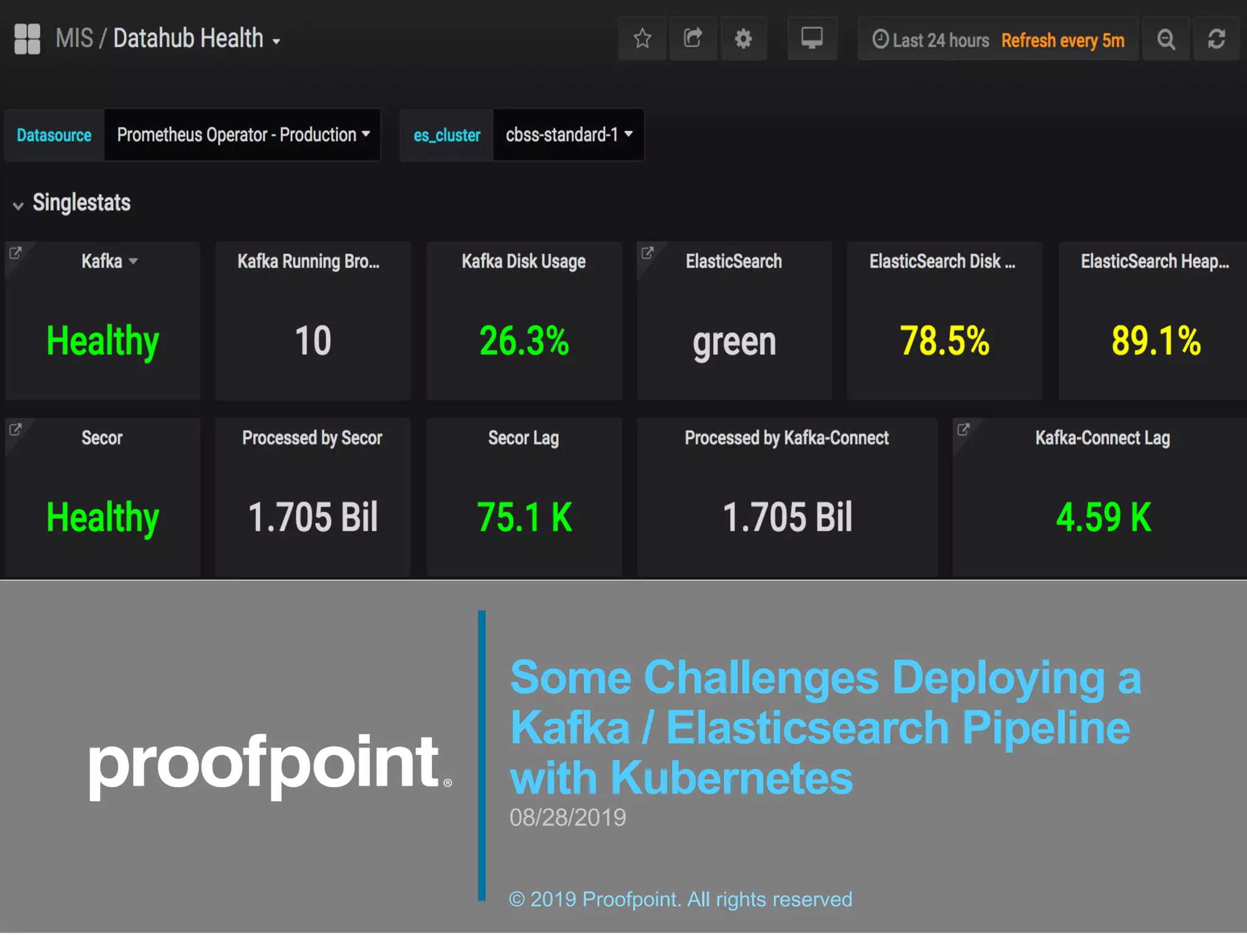Open the Secor panel external link icon

[x=16, y=429]
